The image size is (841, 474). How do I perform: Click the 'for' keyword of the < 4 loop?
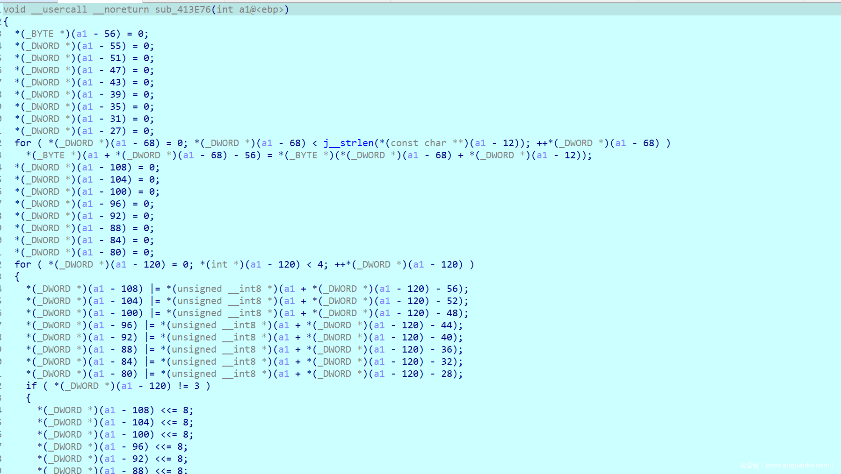point(23,264)
